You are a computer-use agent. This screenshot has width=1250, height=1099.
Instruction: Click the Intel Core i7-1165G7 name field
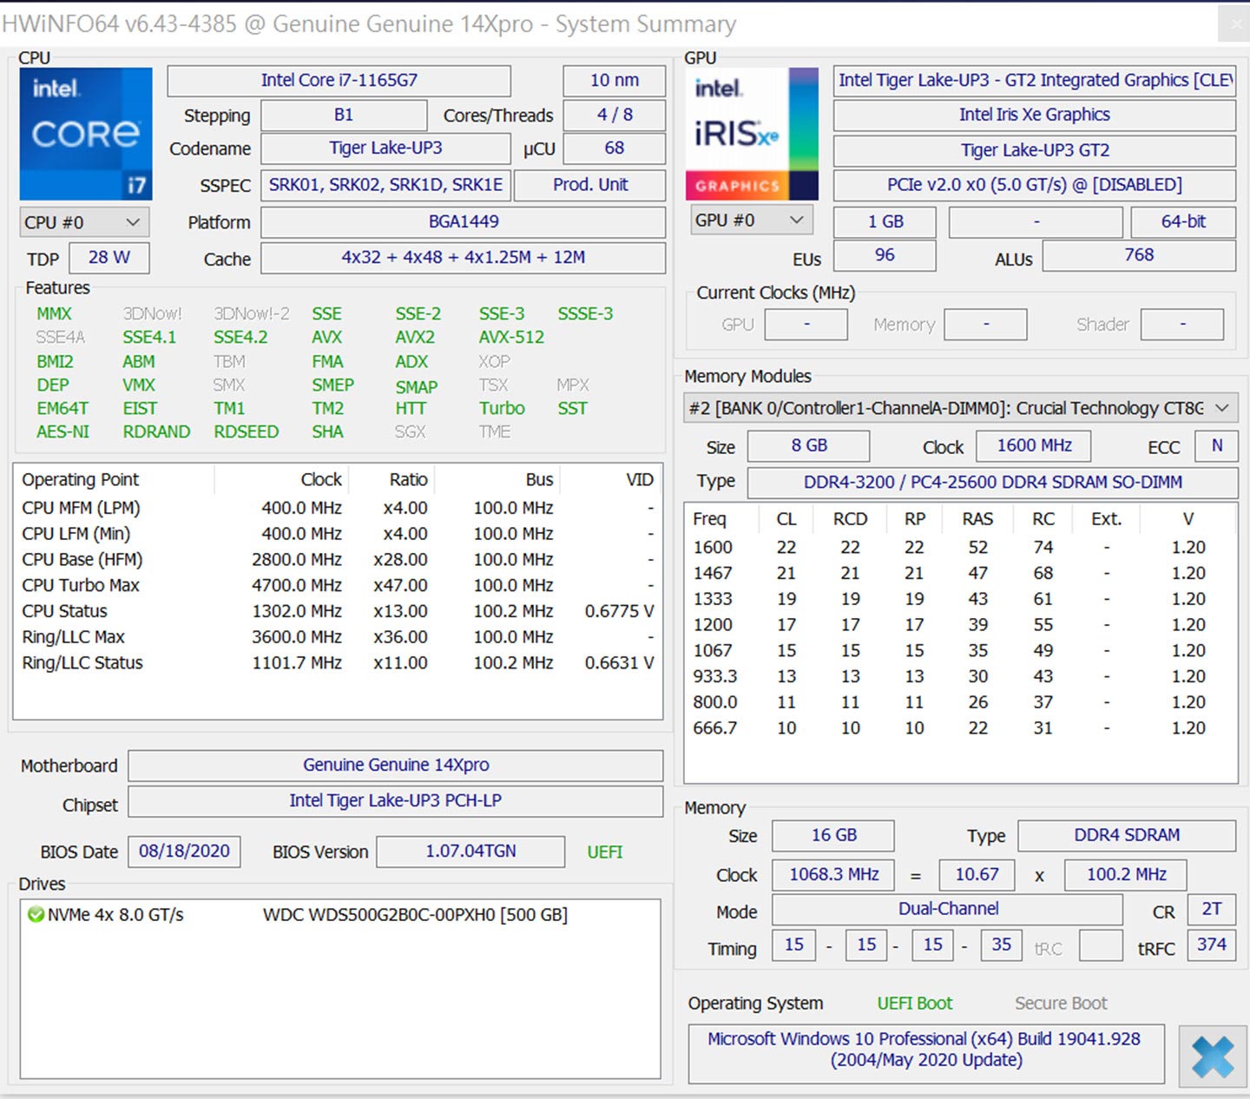(339, 81)
